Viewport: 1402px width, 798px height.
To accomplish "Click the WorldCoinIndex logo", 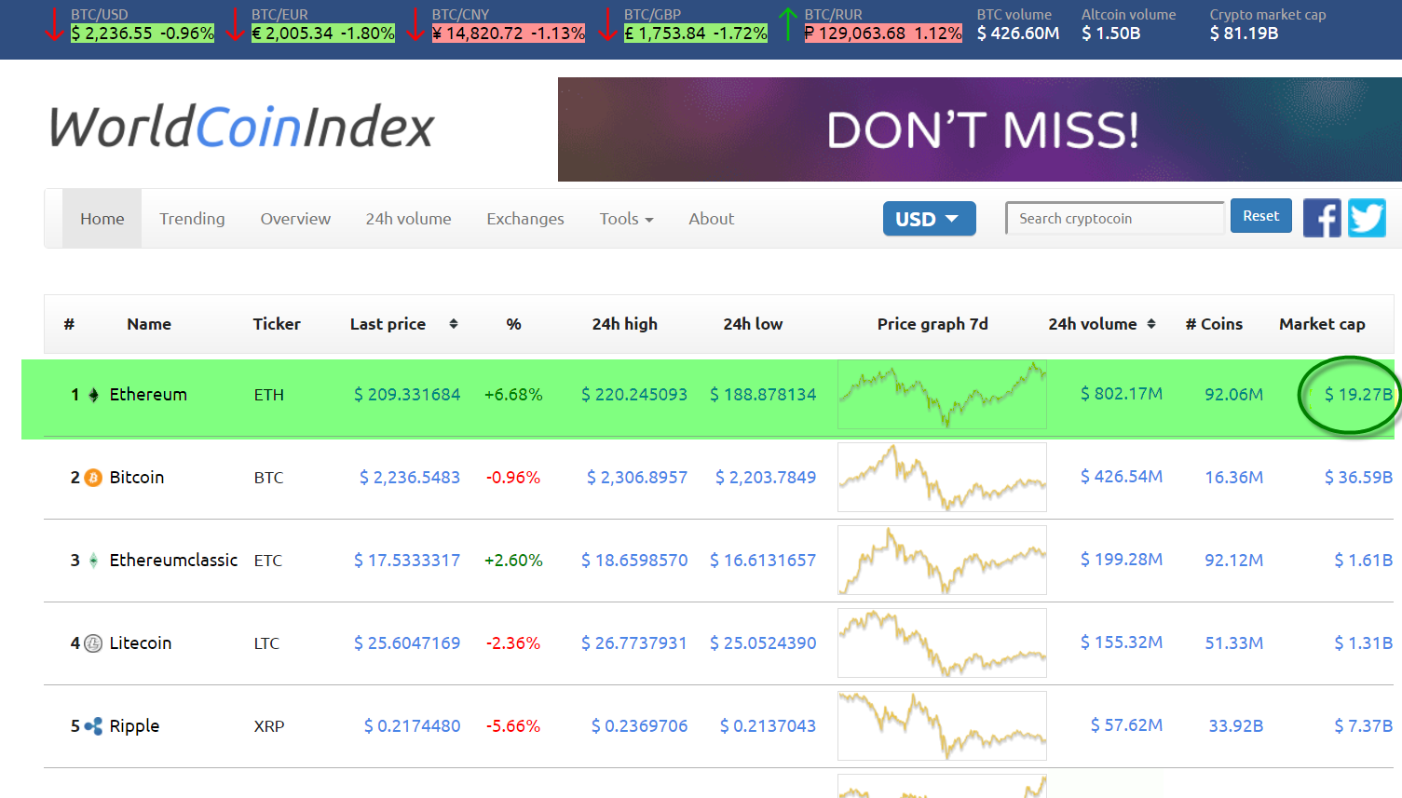I will (242, 128).
